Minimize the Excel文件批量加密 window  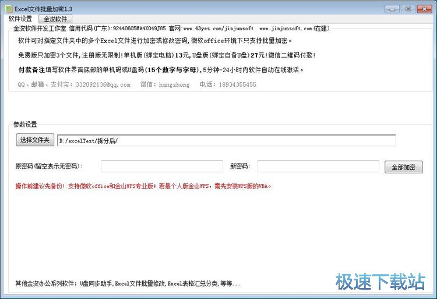click(392, 9)
